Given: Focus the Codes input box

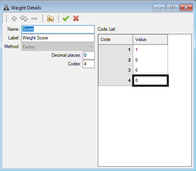Looking at the screenshot, I should click(89, 64).
